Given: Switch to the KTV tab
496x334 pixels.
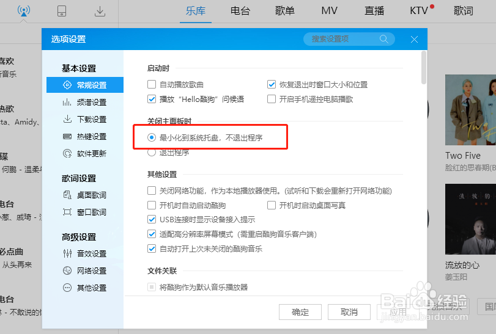Looking at the screenshot, I should point(419,11).
